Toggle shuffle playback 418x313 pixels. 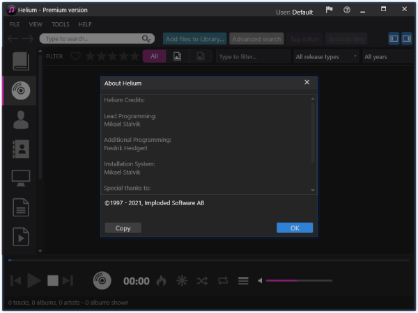point(202,280)
